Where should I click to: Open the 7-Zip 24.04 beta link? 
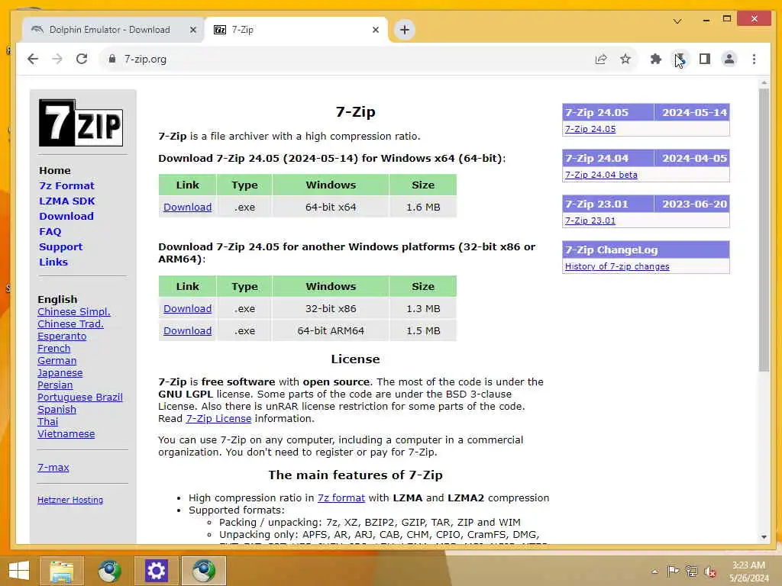coord(601,175)
